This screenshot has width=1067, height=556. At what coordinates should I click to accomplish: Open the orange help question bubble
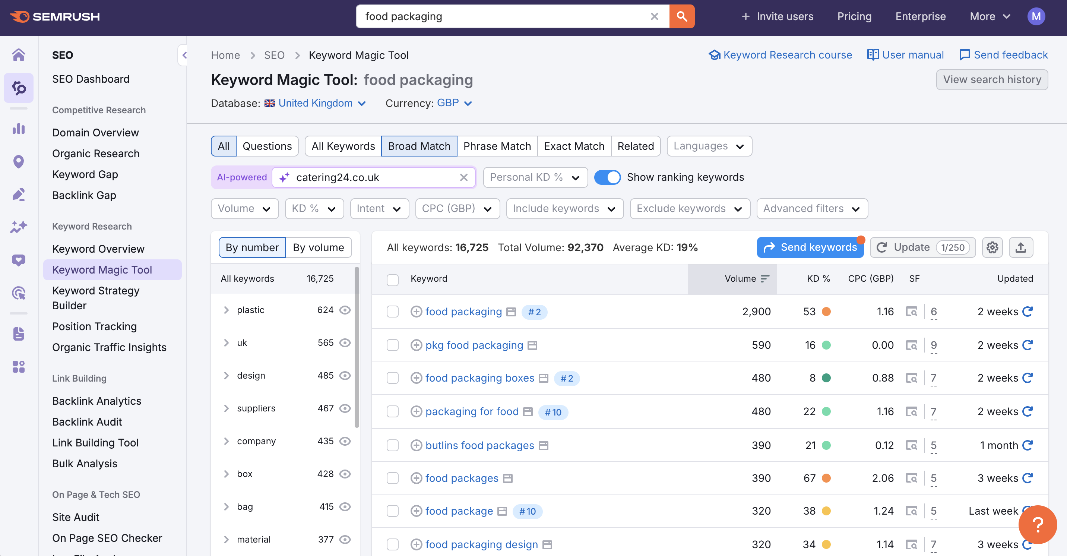tap(1038, 525)
